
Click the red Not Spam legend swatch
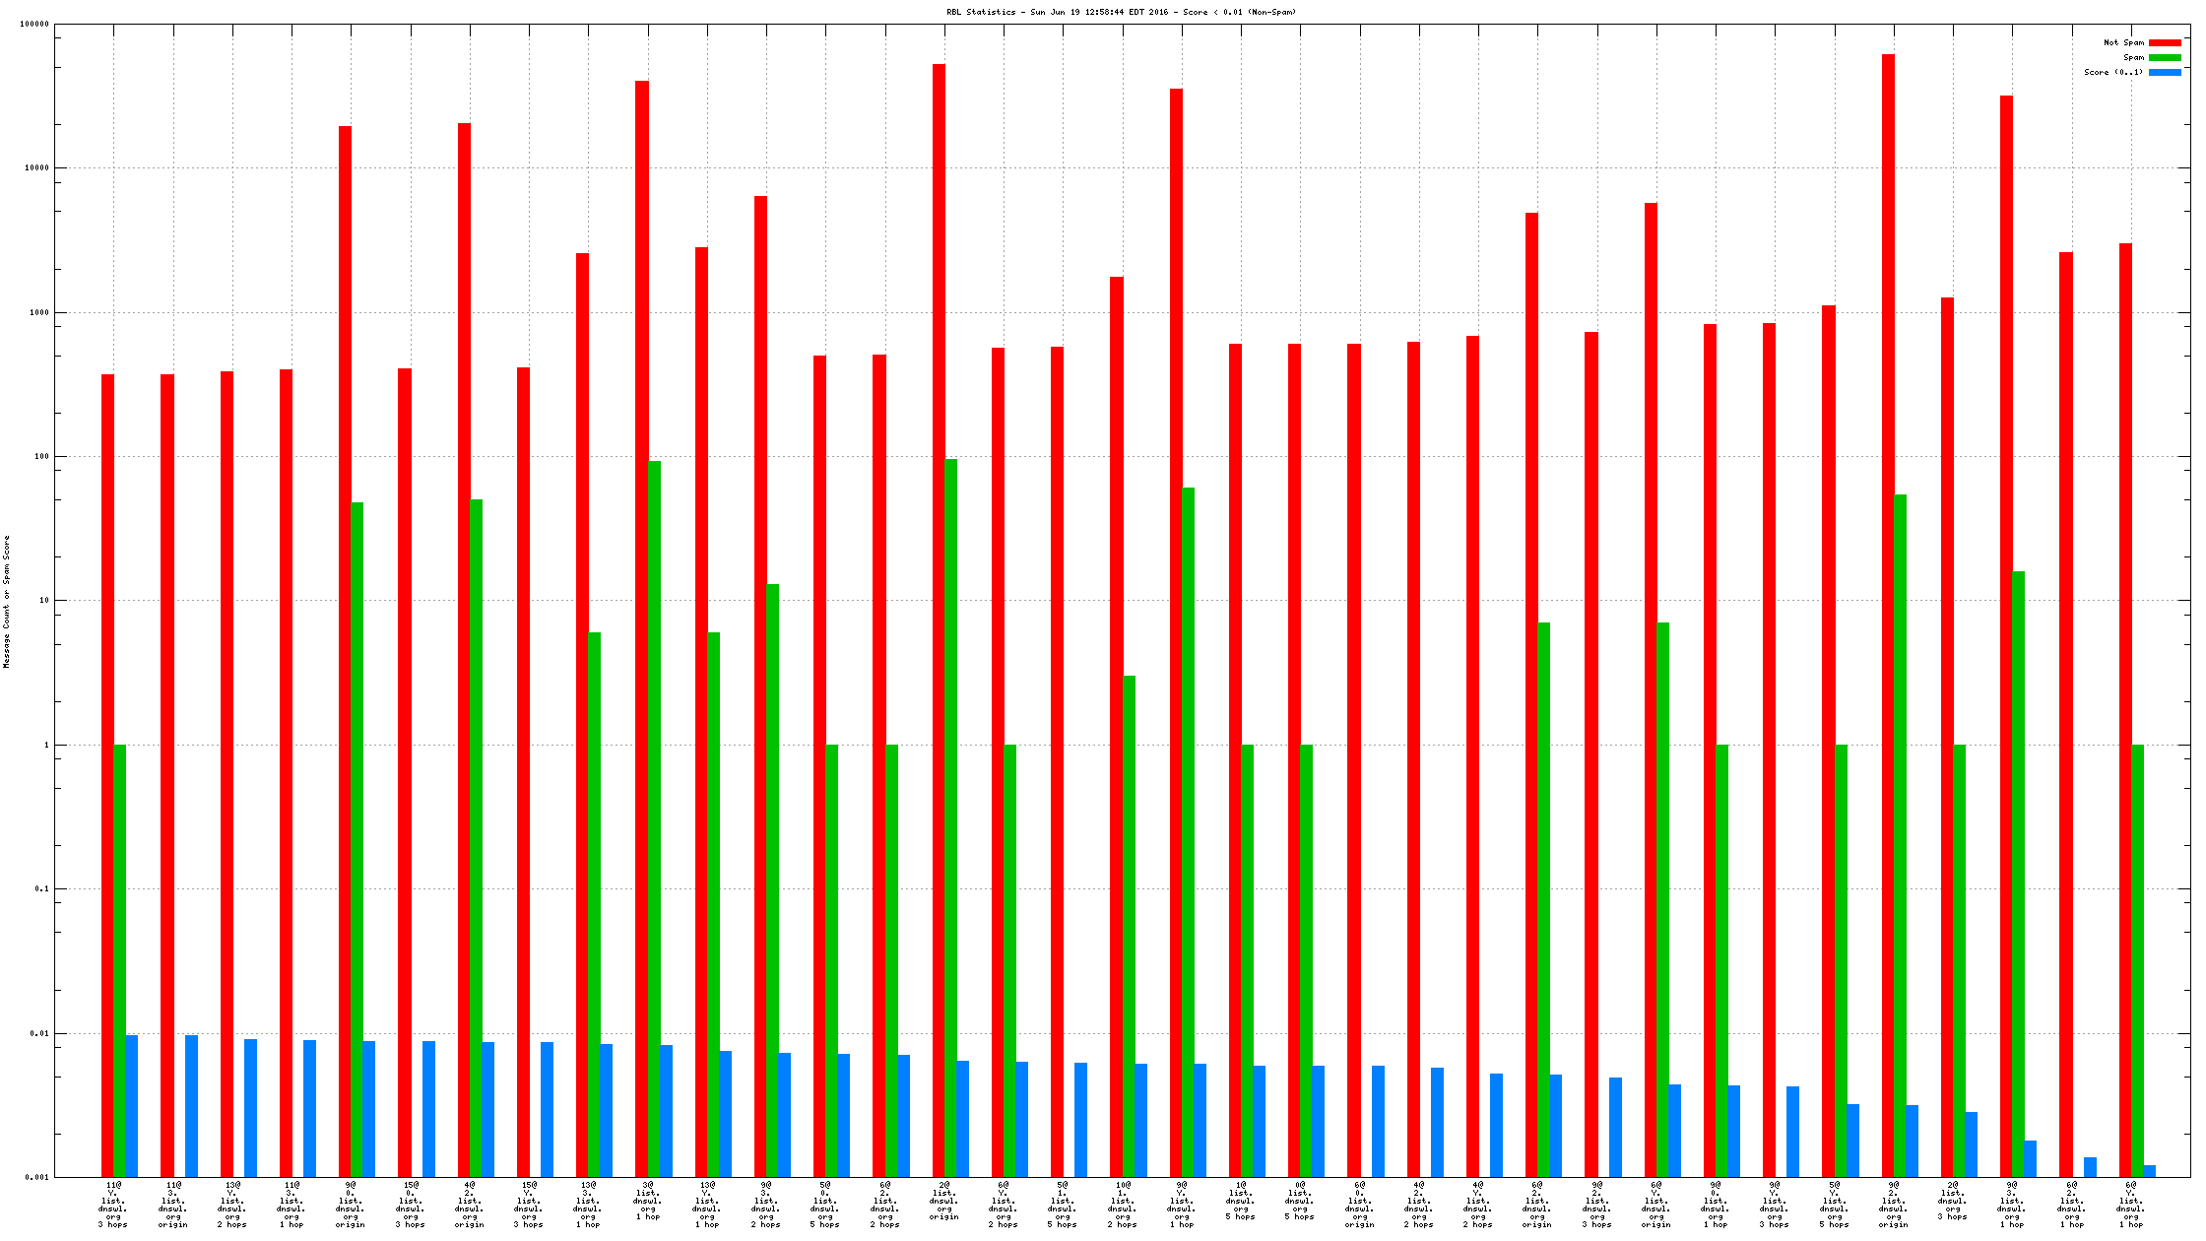click(2164, 42)
